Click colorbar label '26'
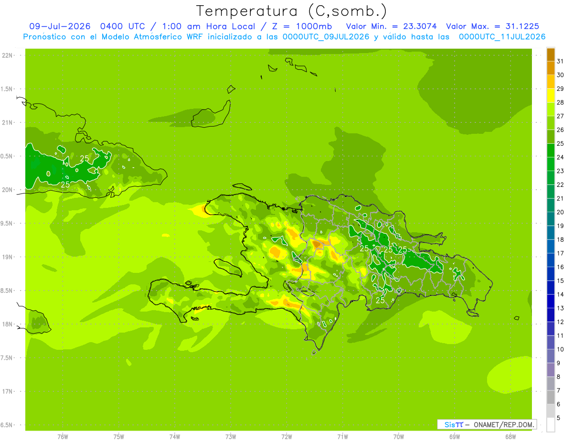 560,130
